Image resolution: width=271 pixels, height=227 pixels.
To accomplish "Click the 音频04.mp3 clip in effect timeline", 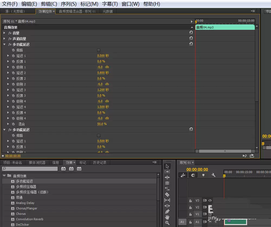I will click(225, 27).
